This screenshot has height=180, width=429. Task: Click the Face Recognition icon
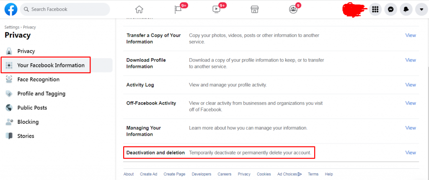pos(9,80)
